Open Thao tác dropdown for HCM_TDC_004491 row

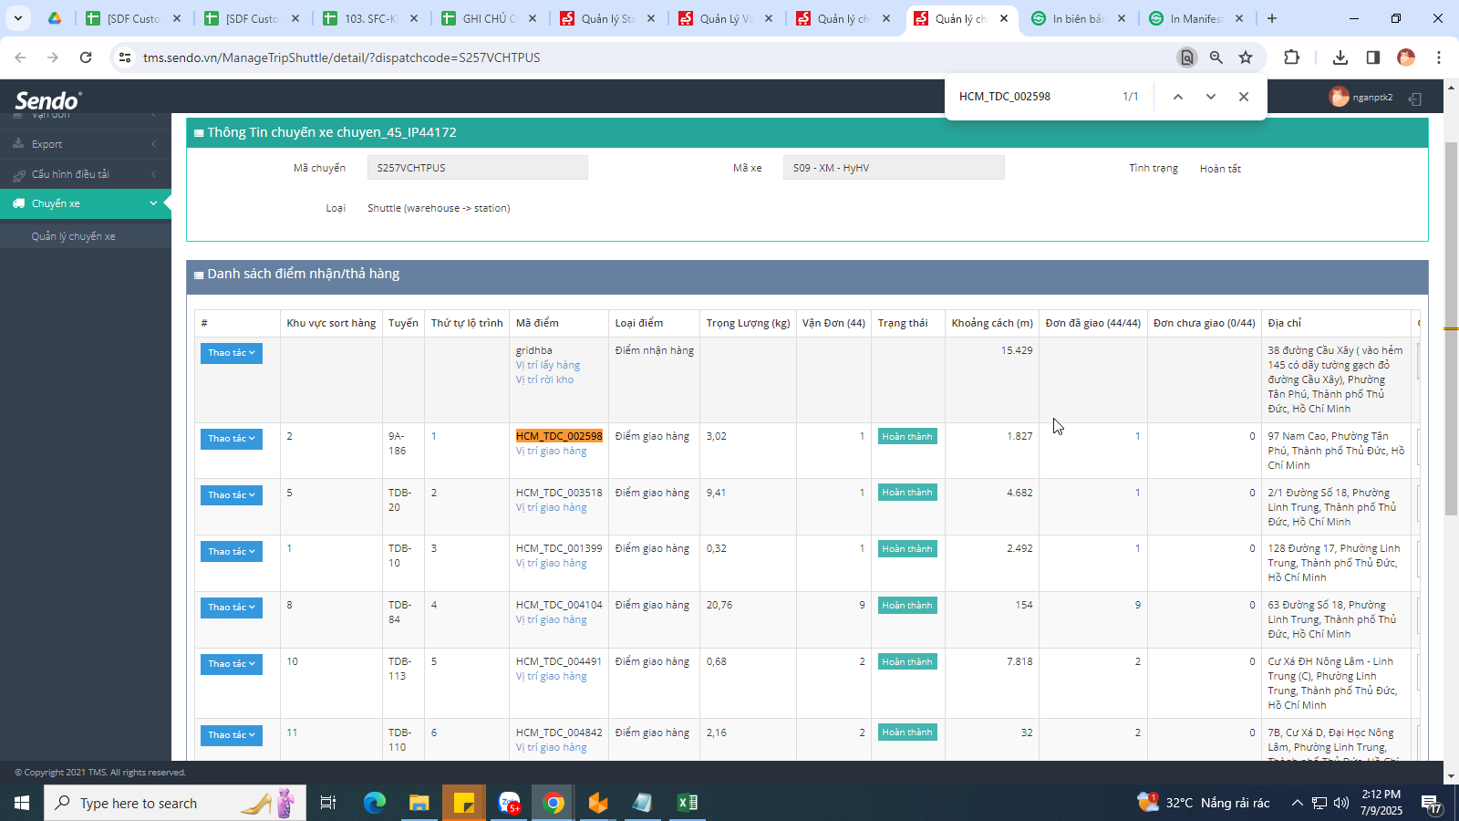click(x=232, y=664)
